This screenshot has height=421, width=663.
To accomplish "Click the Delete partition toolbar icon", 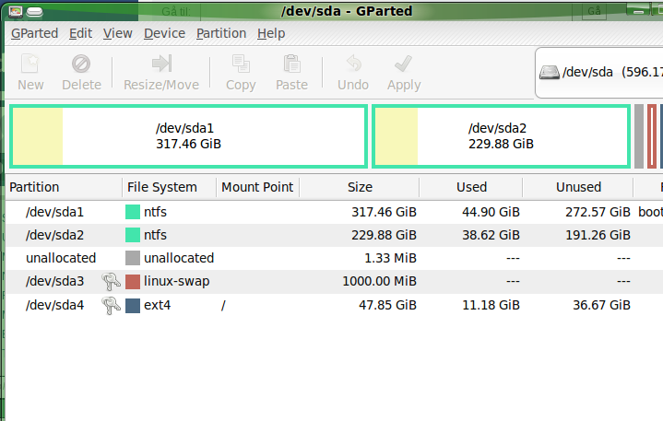I will pos(81,64).
